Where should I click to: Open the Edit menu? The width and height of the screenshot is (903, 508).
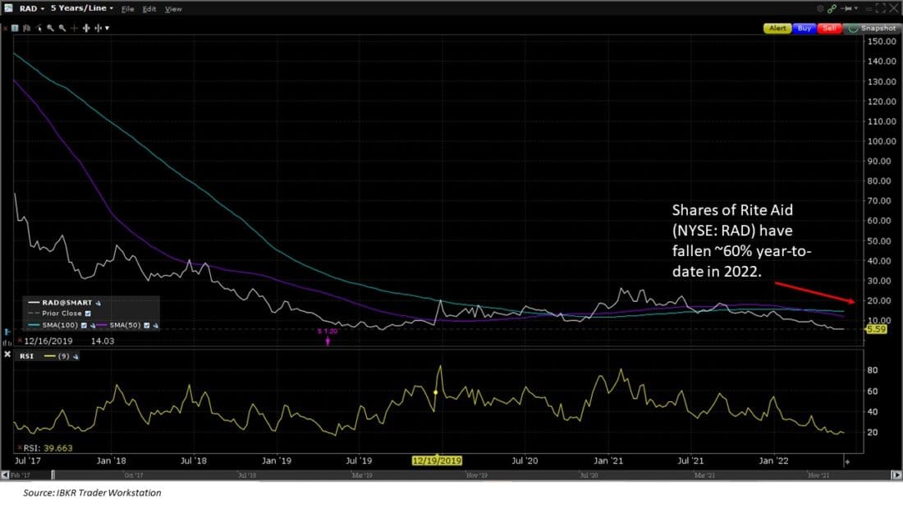149,9
